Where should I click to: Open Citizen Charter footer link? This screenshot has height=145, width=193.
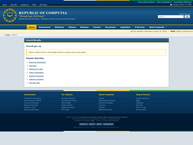pyautogui.click(x=67, y=105)
